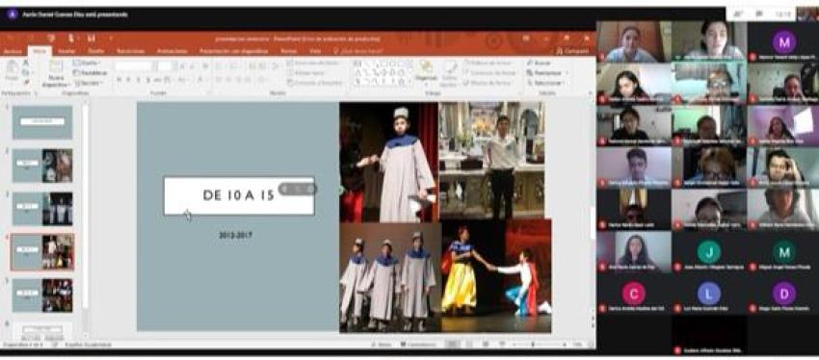The image size is (819, 360).
Task: Click the DE 10 A 15 title box
Action: (x=239, y=195)
